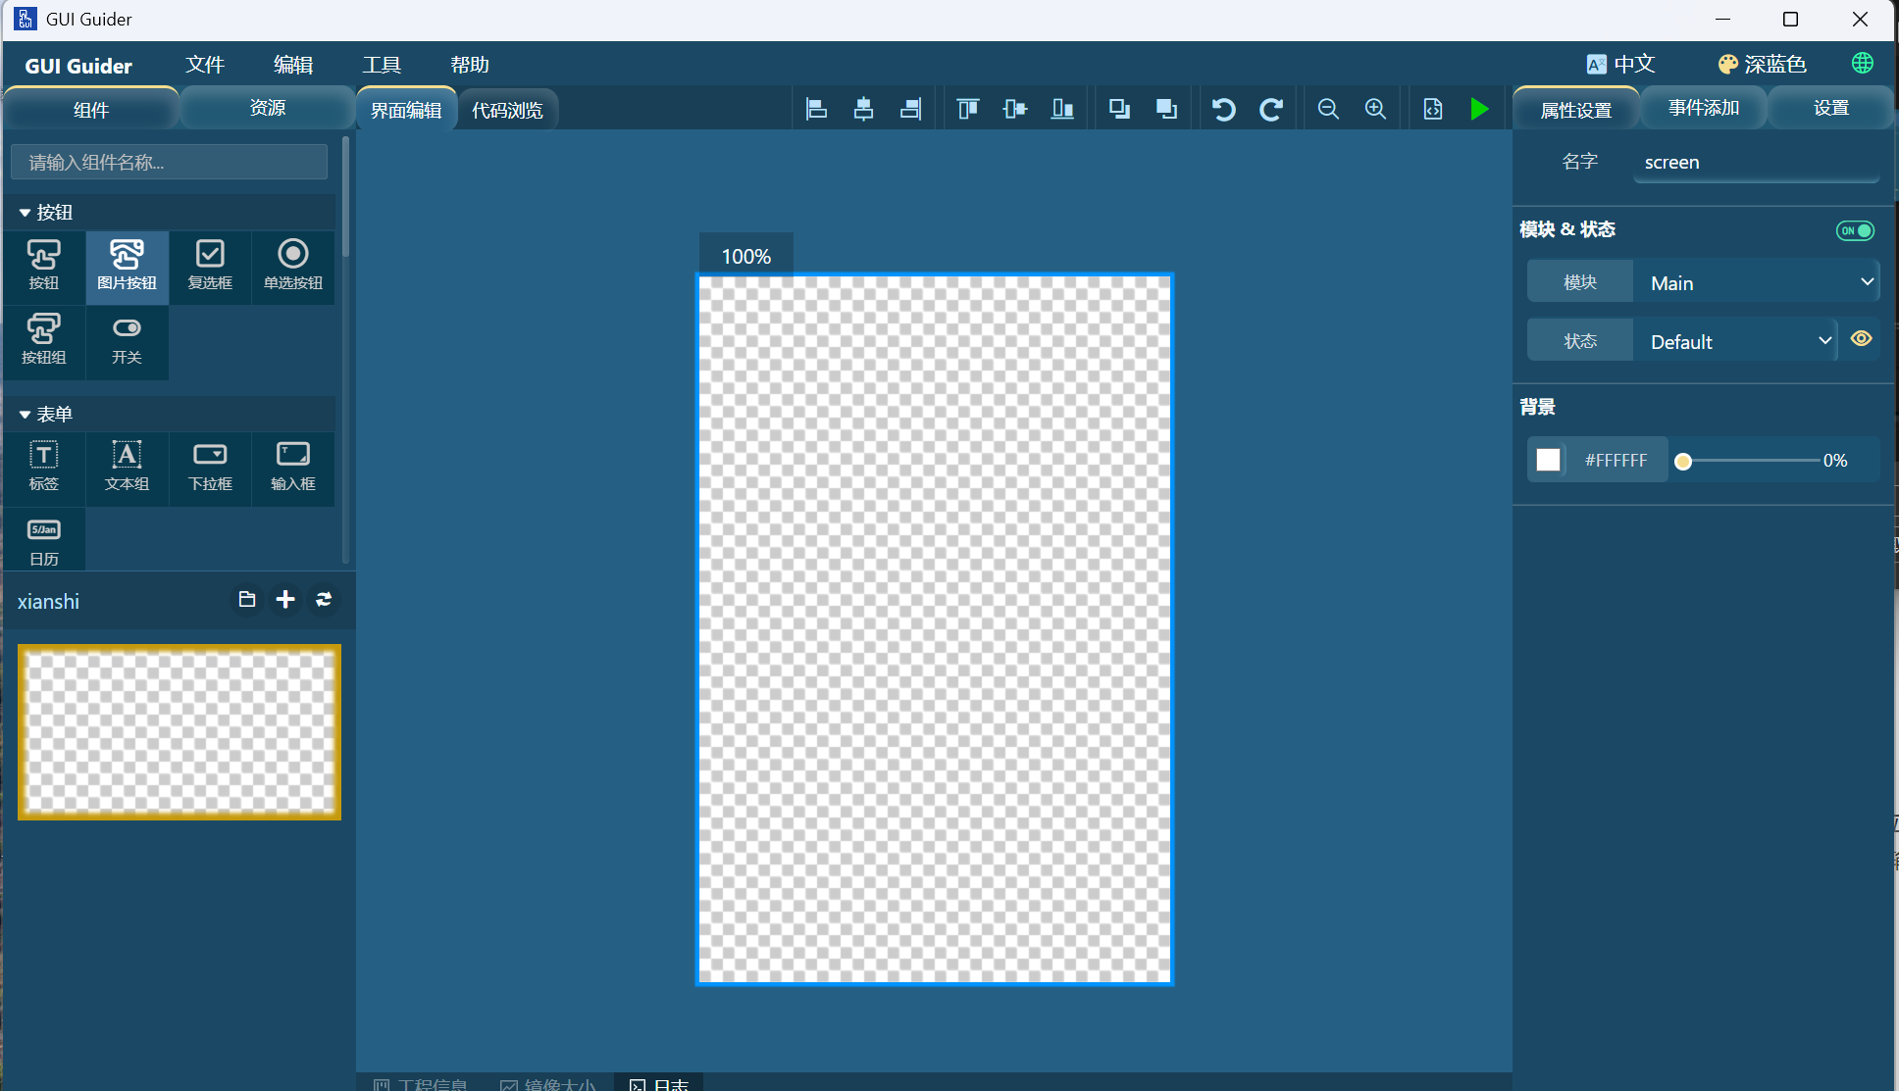The width and height of the screenshot is (1899, 1091).
Task: Zoom out using the magnifier minus icon
Action: (1328, 109)
